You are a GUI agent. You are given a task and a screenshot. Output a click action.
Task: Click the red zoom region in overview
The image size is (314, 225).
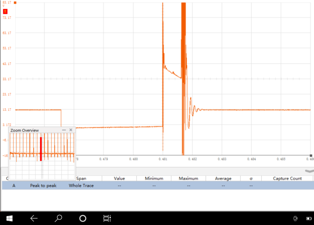(41, 149)
